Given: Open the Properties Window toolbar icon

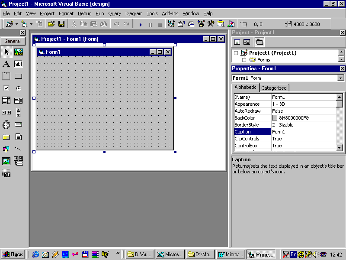Looking at the screenshot, I should click(181, 24).
